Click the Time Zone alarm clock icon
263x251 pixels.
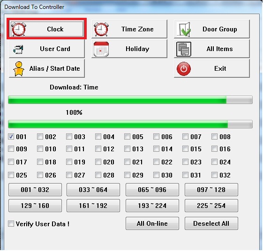pos(101,30)
